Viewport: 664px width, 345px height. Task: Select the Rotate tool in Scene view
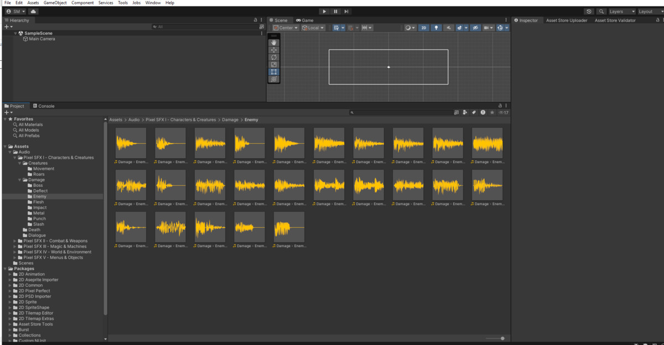(x=274, y=57)
